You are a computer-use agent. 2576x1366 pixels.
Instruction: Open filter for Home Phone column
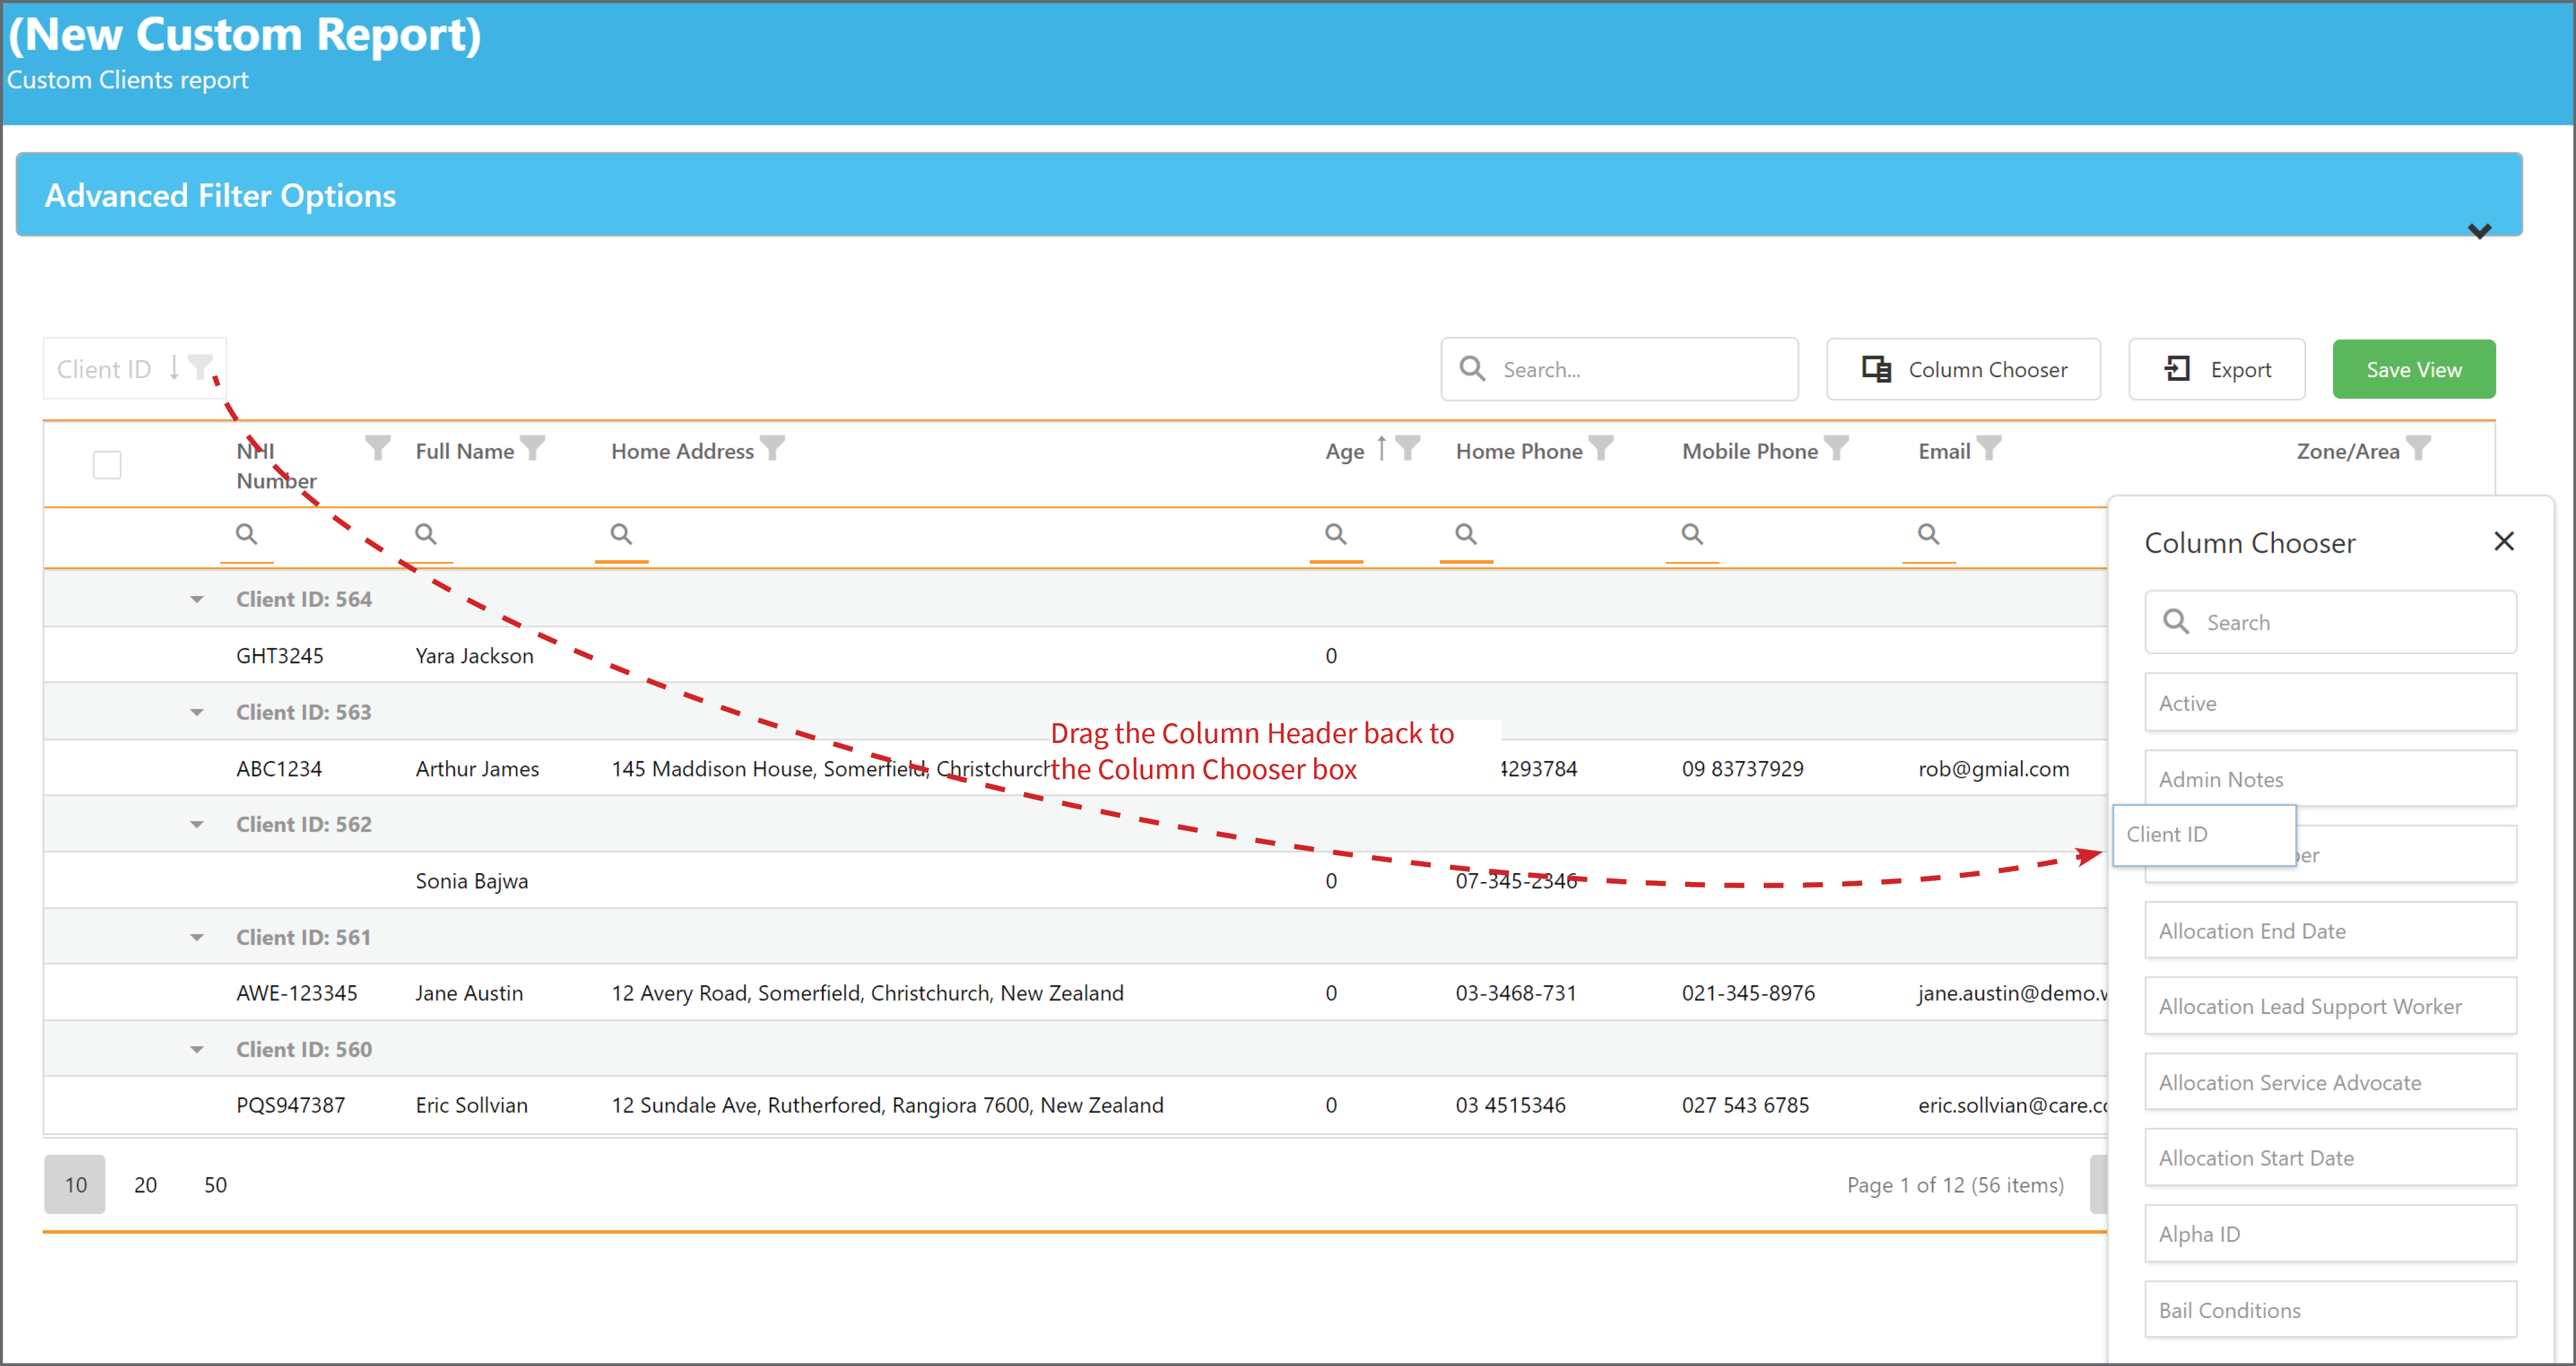click(1600, 448)
